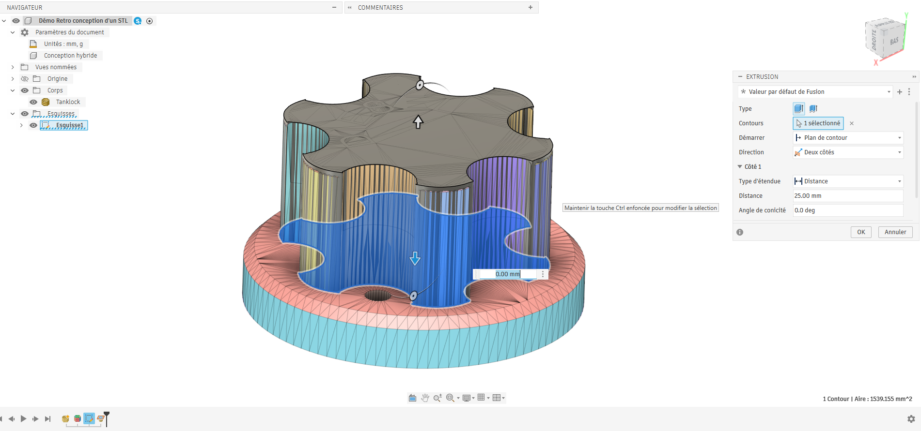Screen dimensions: 921x431
Task: Click the info icon in the Extrusion dialog
Action: click(740, 232)
